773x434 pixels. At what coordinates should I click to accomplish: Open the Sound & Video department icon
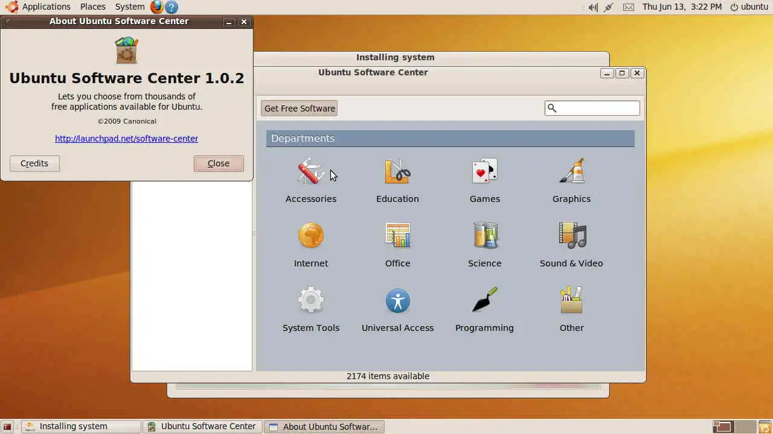click(572, 236)
